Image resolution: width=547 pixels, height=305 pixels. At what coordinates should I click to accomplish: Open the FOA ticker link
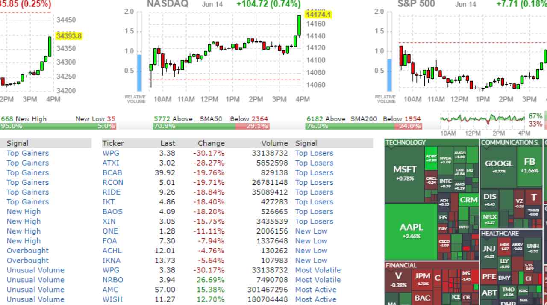(109, 241)
